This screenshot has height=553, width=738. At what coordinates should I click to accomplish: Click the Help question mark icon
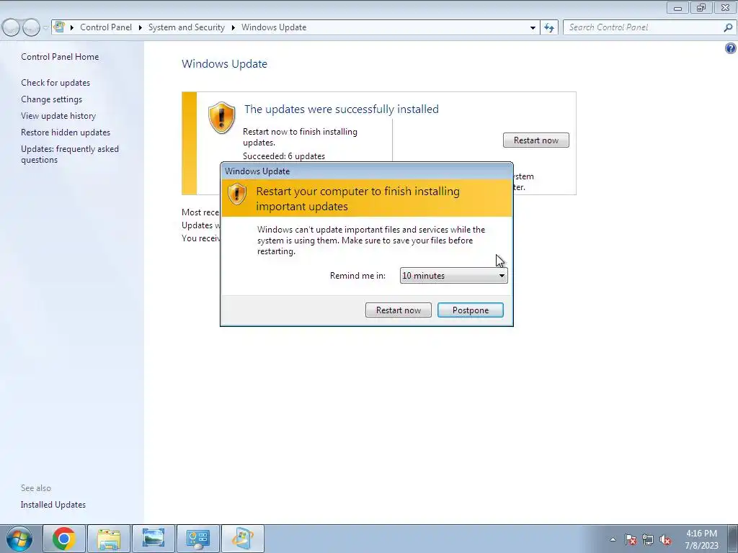pos(731,48)
